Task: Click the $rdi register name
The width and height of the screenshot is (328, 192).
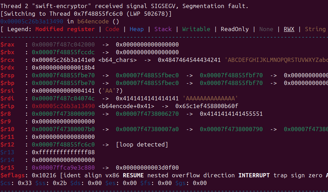Action: pyautogui.click(x=7, y=98)
